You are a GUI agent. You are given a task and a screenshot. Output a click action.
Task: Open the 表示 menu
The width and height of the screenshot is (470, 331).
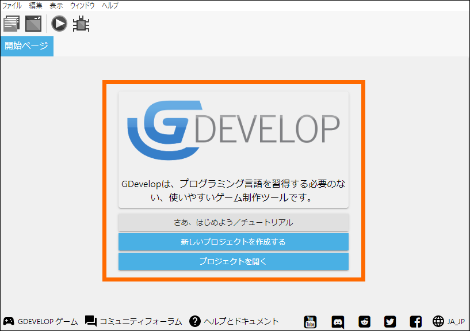pos(56,5)
